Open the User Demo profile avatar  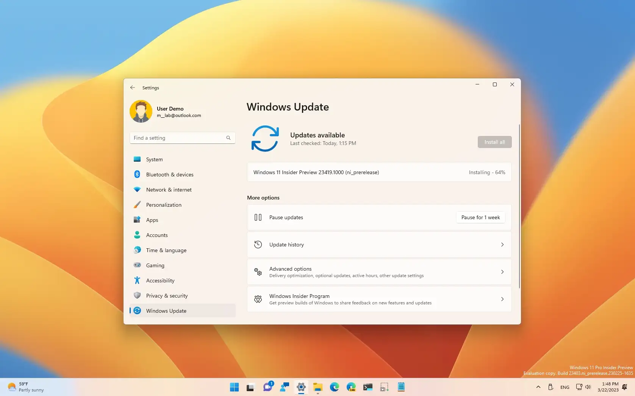141,111
